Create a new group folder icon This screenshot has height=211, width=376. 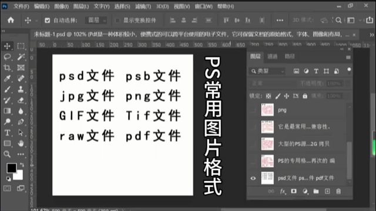point(316,191)
